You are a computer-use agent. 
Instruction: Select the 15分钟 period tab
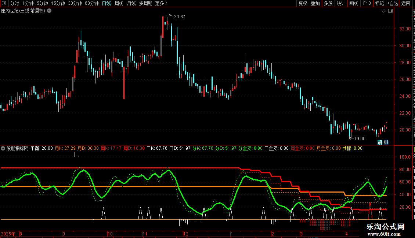pyautogui.click(x=58, y=3)
